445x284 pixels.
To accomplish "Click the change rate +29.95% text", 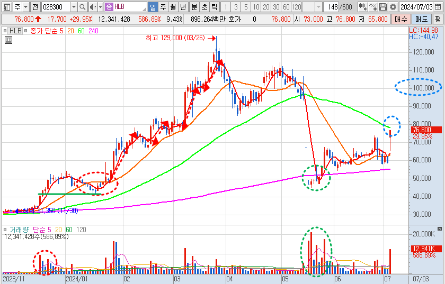I will [x=81, y=19].
